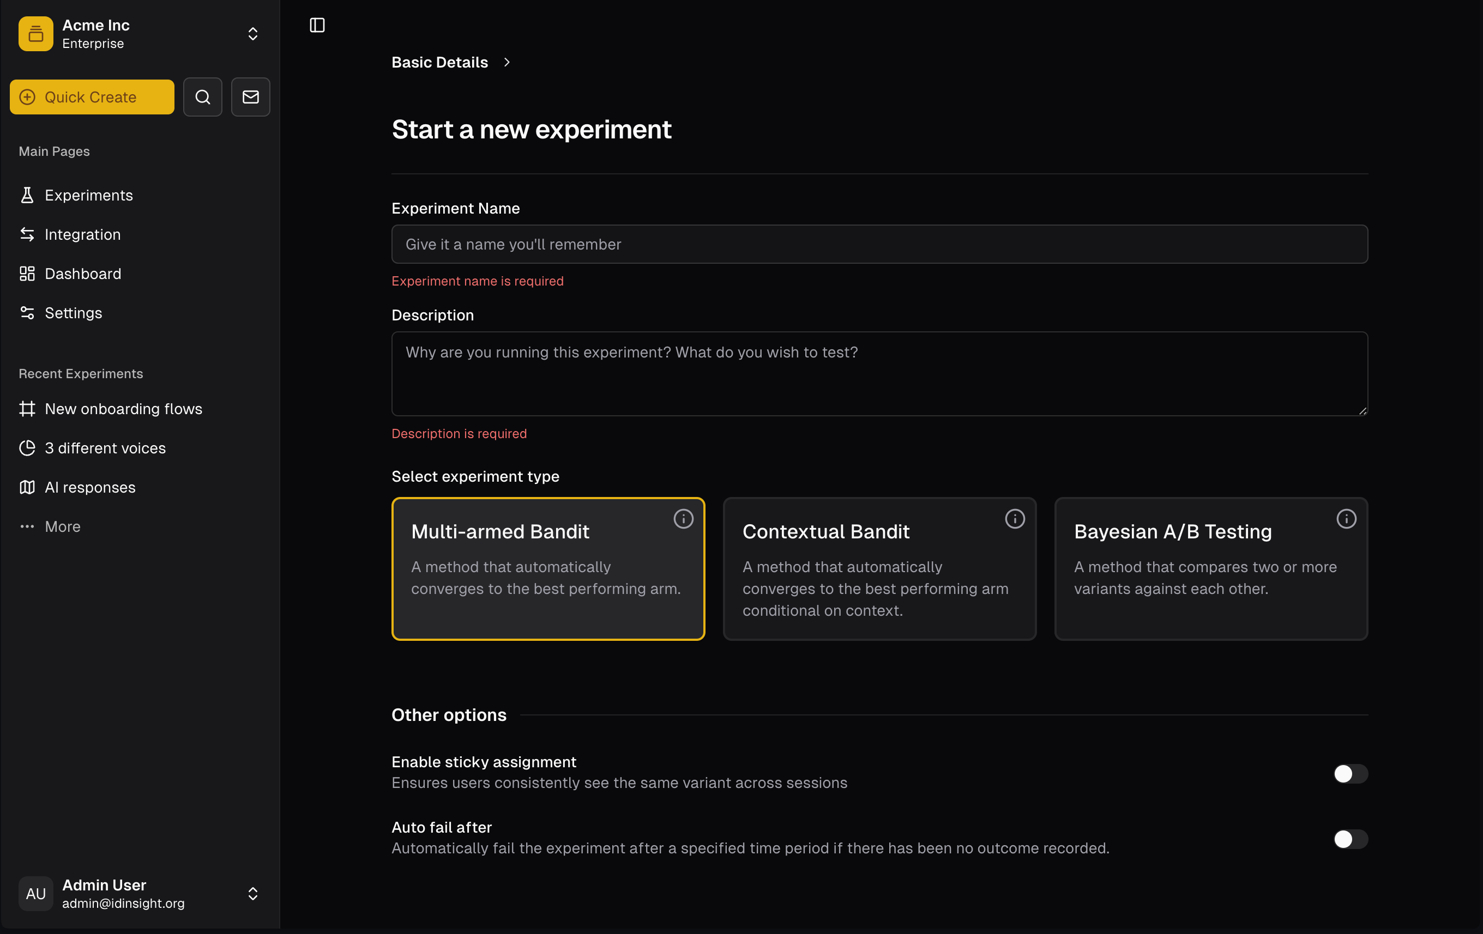Click the admin@idinsight.org email text
This screenshot has height=934, width=1483.
click(123, 903)
